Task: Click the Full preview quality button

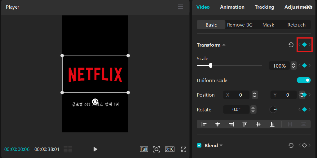Action: point(144,149)
